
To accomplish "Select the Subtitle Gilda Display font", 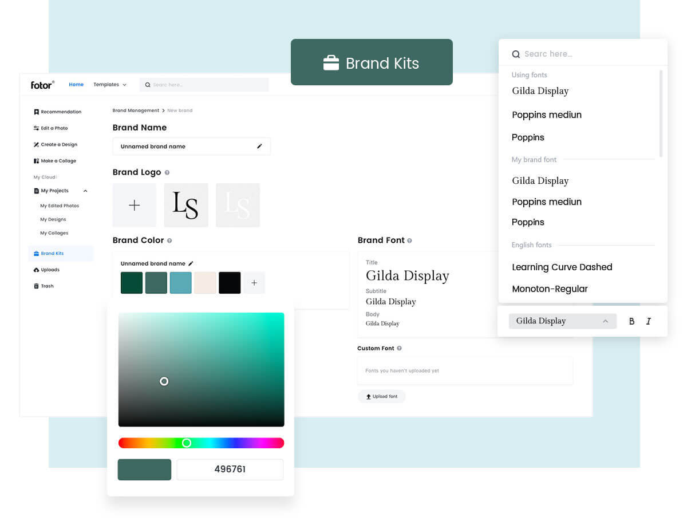I will tap(391, 302).
